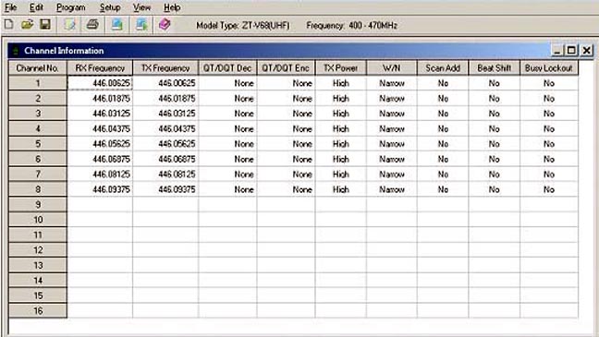Create a new file with the blank page icon

[9, 25]
